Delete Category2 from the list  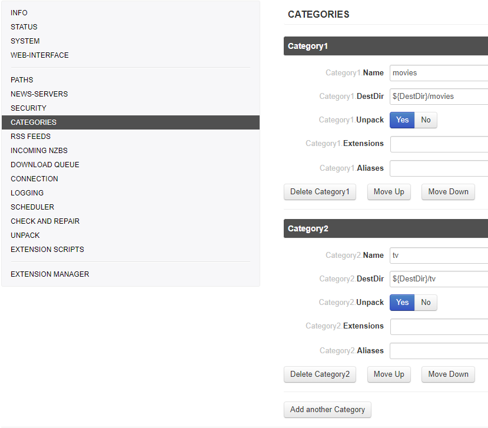pyautogui.click(x=320, y=374)
